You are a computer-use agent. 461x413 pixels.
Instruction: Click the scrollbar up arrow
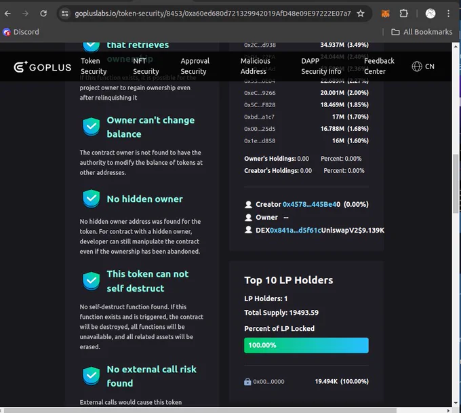tap(456, 46)
